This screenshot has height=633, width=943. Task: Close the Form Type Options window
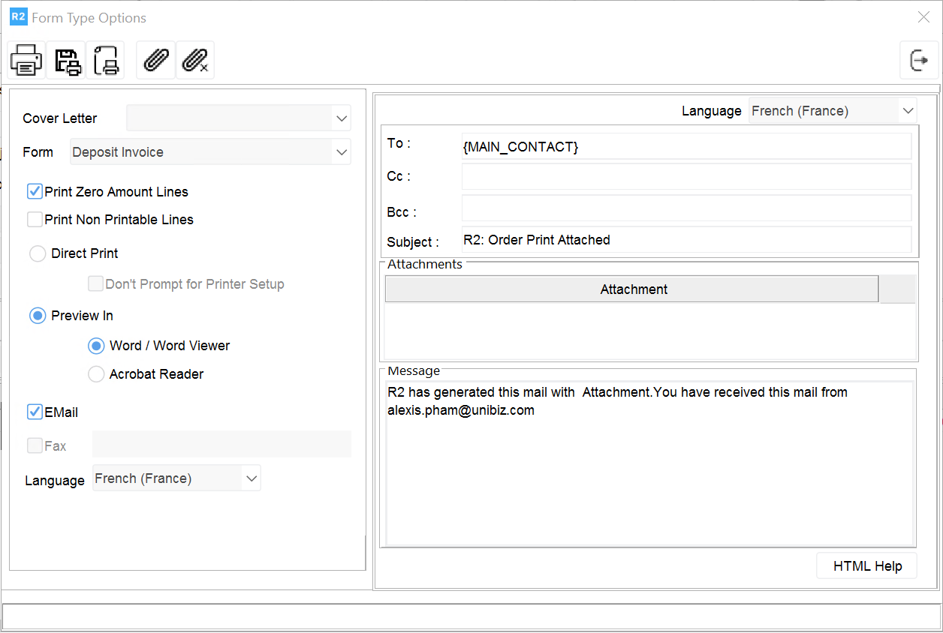(x=923, y=17)
